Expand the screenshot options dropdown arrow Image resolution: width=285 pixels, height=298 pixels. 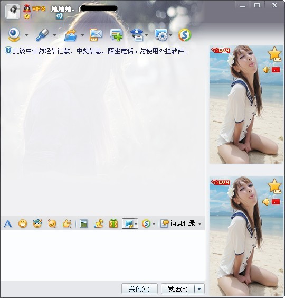pyautogui.click(x=136, y=224)
